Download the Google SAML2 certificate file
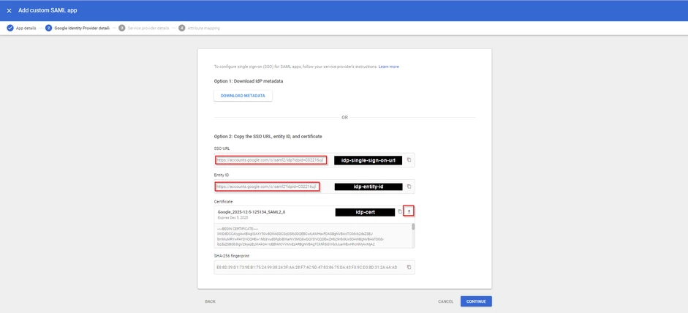The height and width of the screenshot is (313, 688). point(409,211)
